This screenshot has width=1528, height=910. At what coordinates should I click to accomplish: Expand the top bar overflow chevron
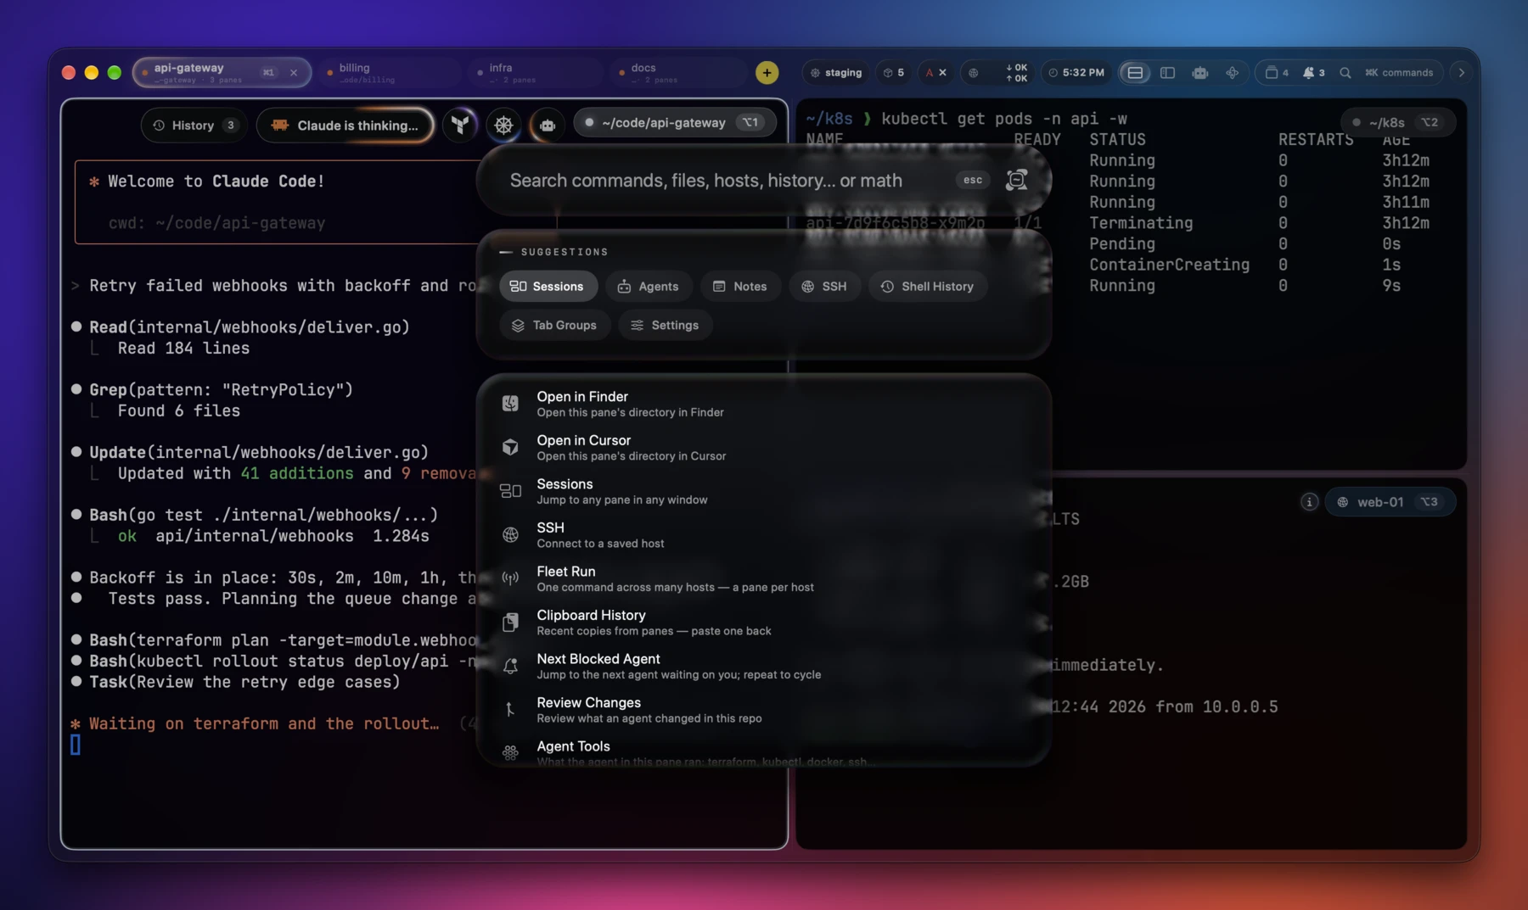point(1461,73)
